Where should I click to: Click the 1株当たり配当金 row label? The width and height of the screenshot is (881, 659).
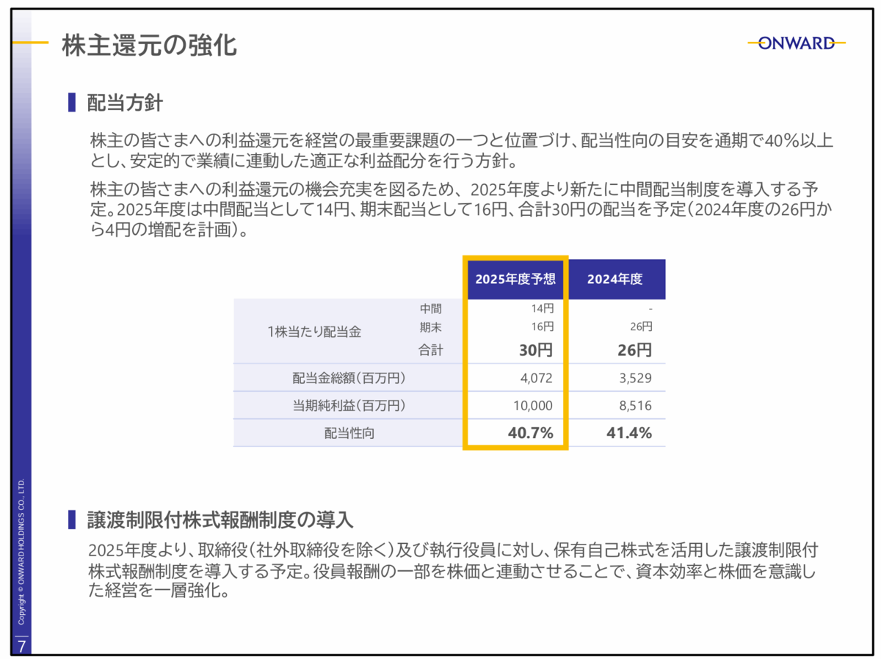point(314,332)
